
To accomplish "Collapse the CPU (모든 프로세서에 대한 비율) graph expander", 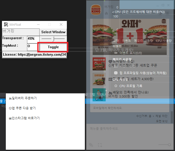I will (113, 12).
